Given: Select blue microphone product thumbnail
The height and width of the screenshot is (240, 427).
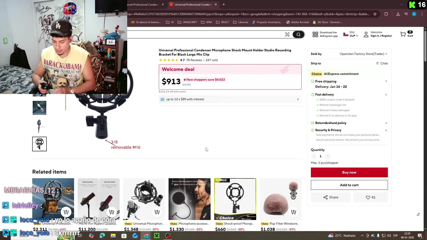Looking at the screenshot, I should [x=39, y=108].
